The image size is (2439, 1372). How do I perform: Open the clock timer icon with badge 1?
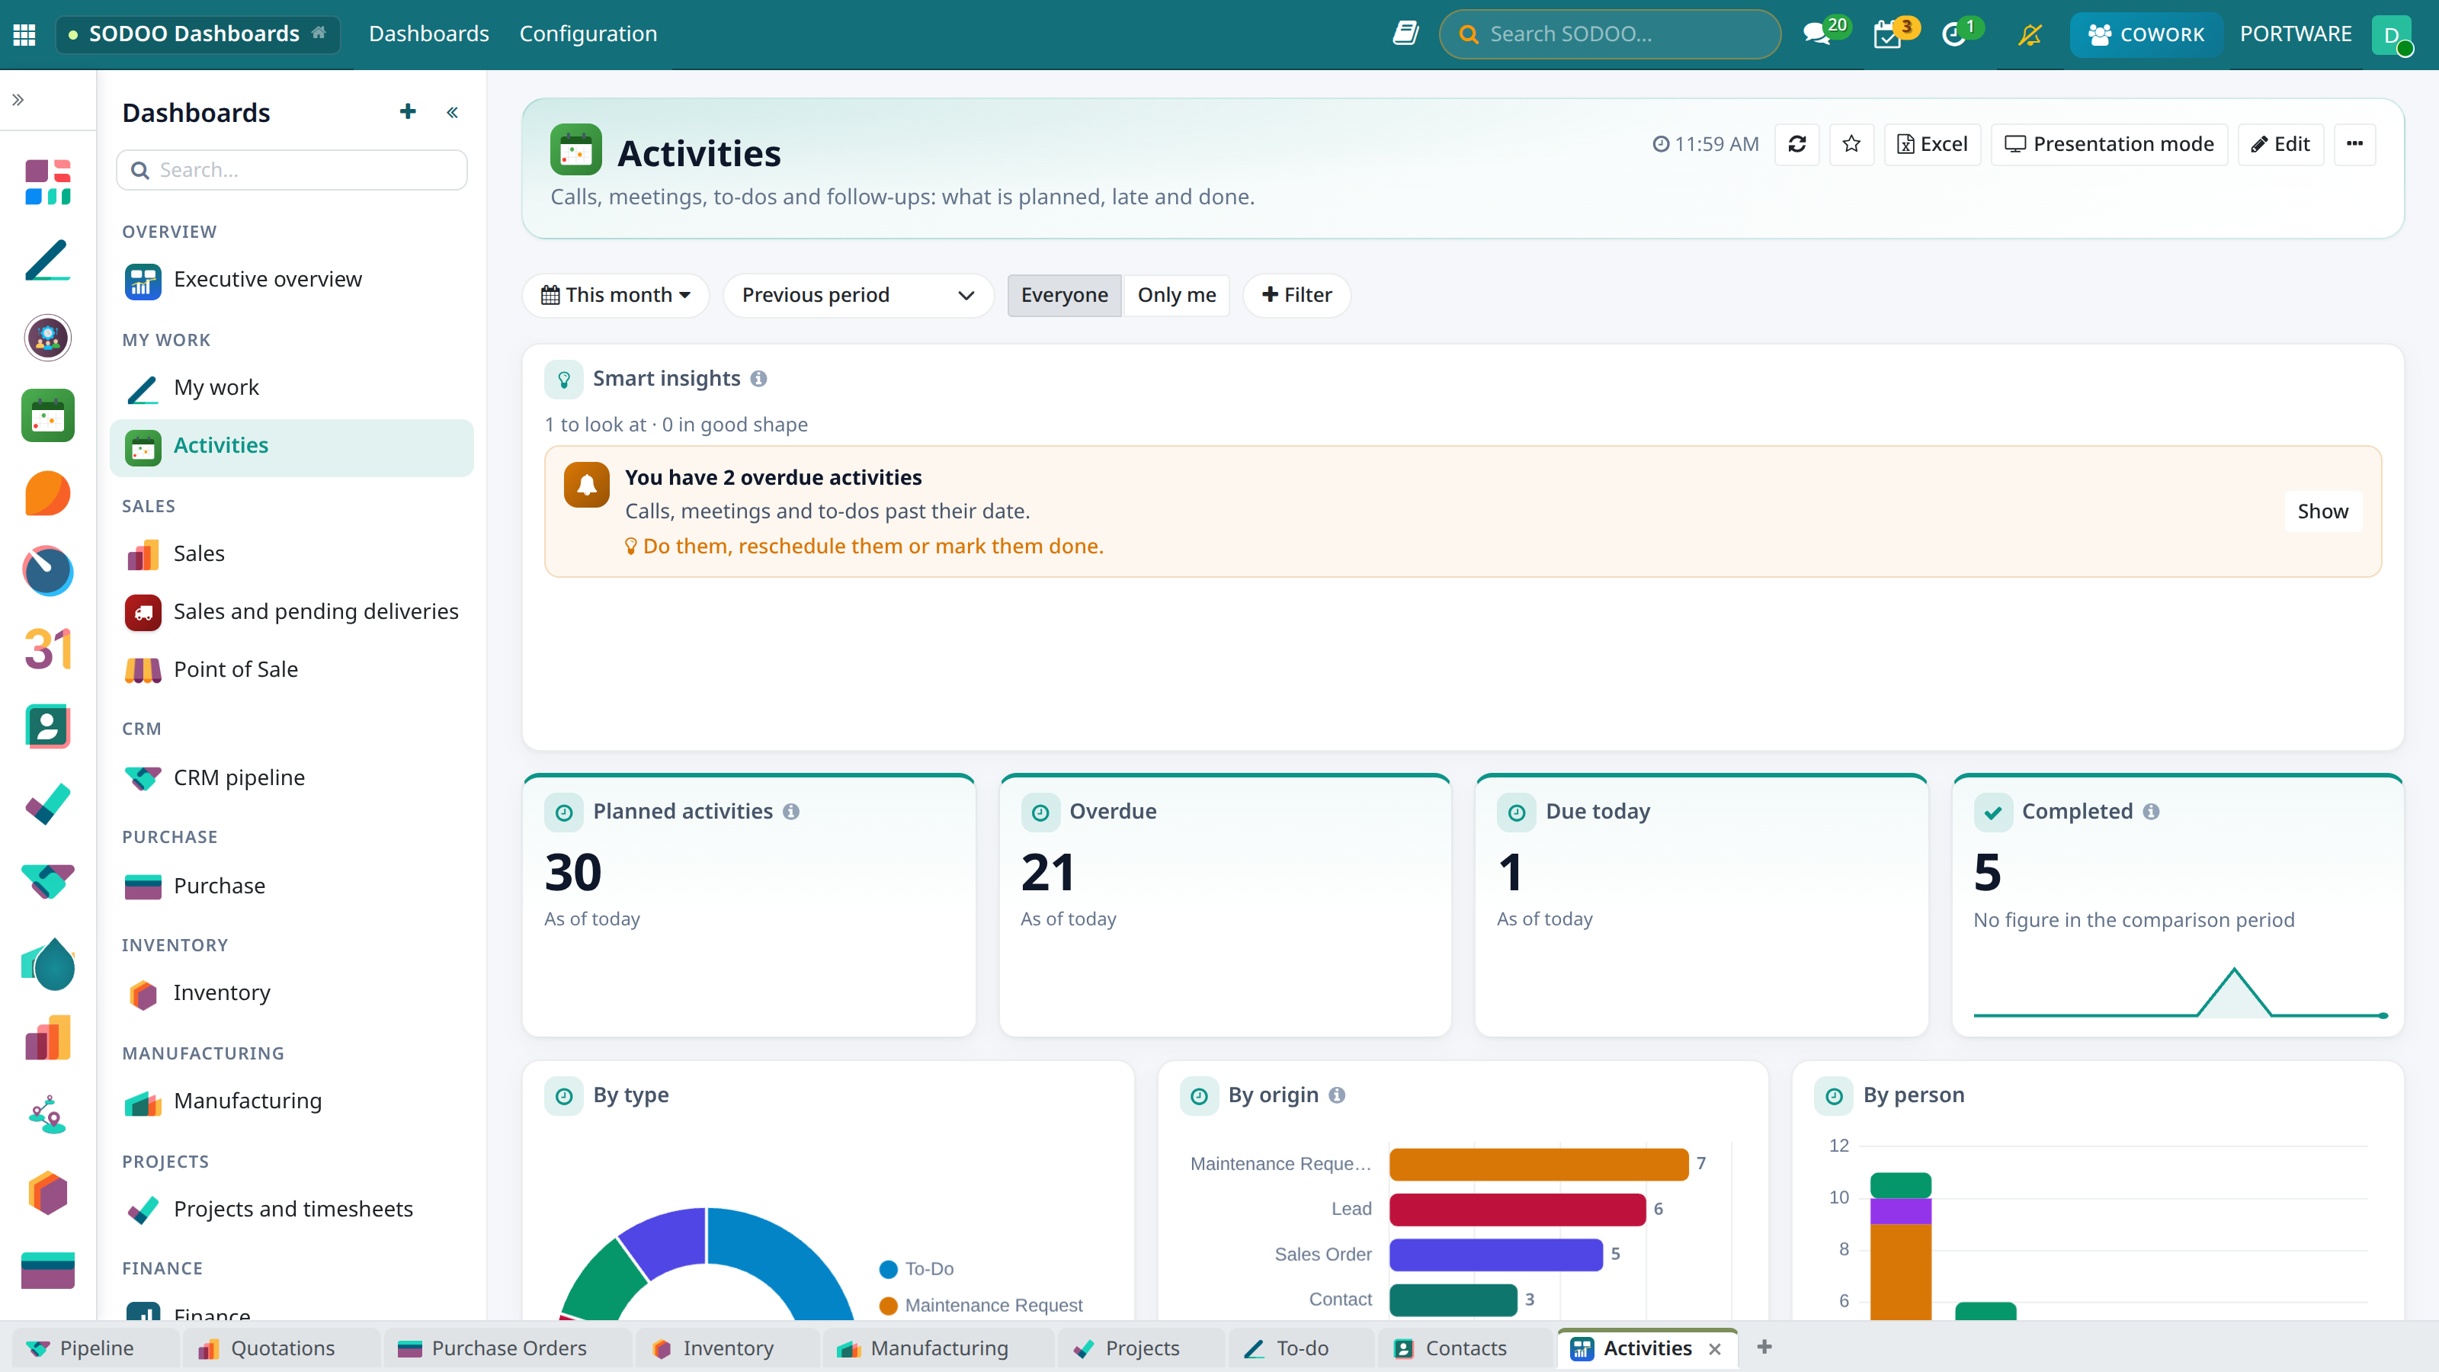coord(1953,34)
